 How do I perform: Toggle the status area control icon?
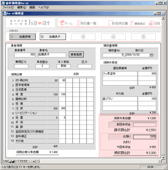click(x=17, y=161)
